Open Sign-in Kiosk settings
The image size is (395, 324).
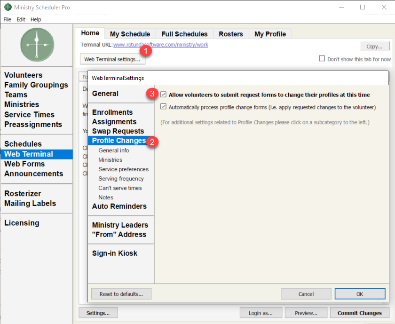click(115, 253)
